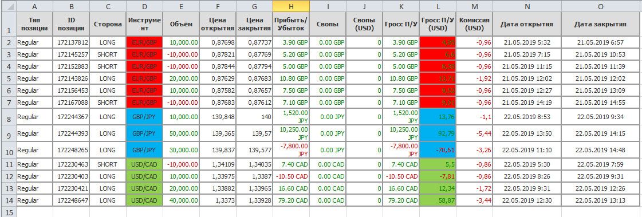Click closing date 22.05.2019 13:13
The image size is (642, 217).
point(600,200)
